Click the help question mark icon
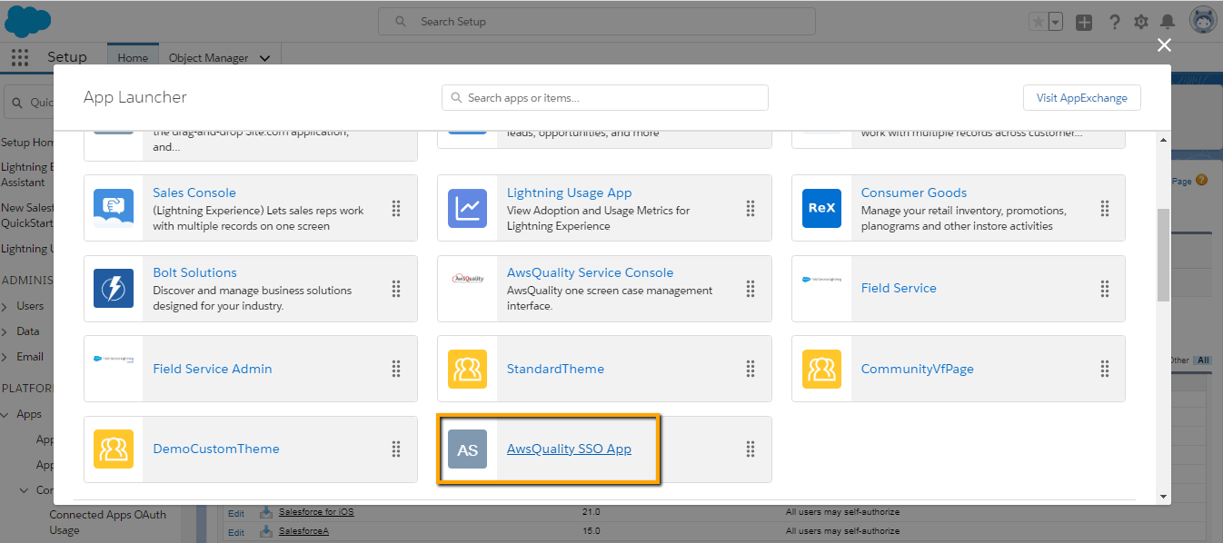 (x=1115, y=22)
